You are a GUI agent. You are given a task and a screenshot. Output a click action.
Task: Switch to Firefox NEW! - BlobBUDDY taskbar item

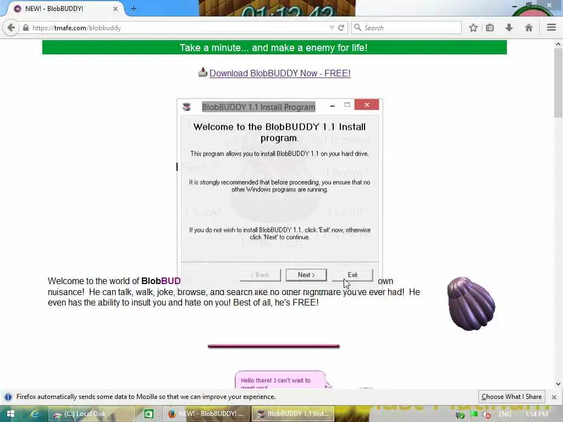tap(206, 414)
